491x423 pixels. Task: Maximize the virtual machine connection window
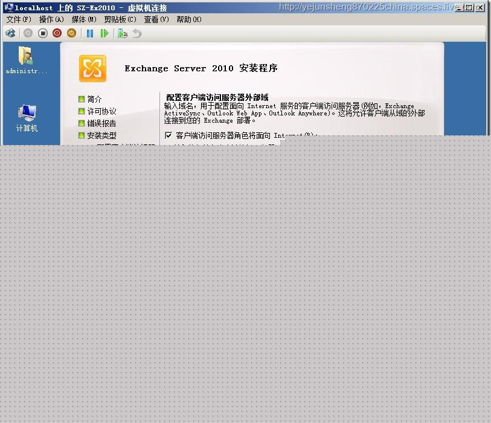469,7
